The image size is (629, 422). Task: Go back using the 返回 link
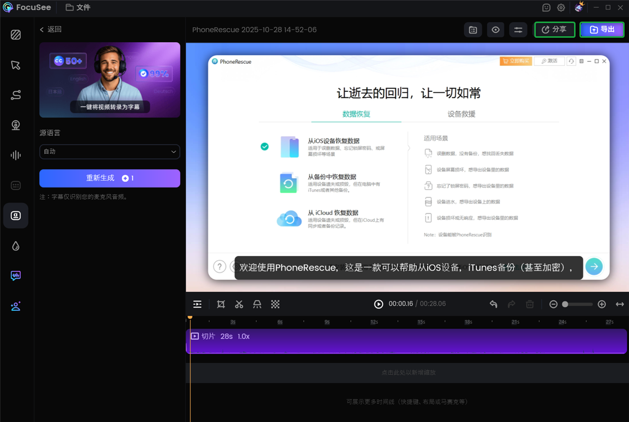point(50,29)
